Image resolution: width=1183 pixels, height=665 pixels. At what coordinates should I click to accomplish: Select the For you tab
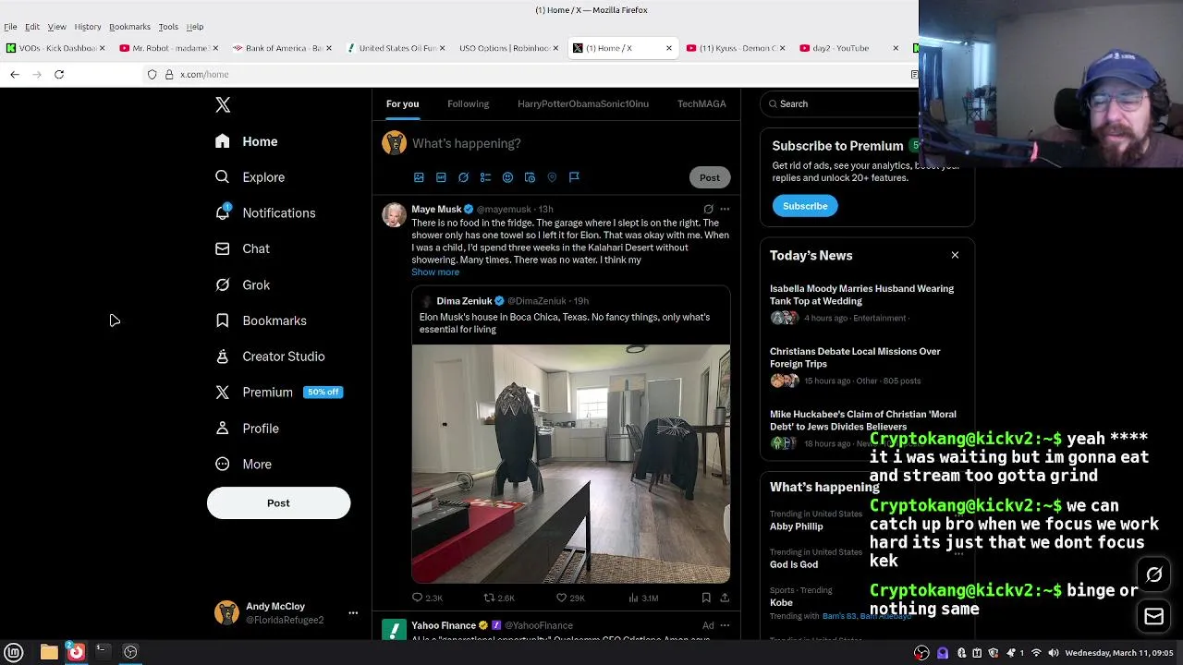pos(402,104)
